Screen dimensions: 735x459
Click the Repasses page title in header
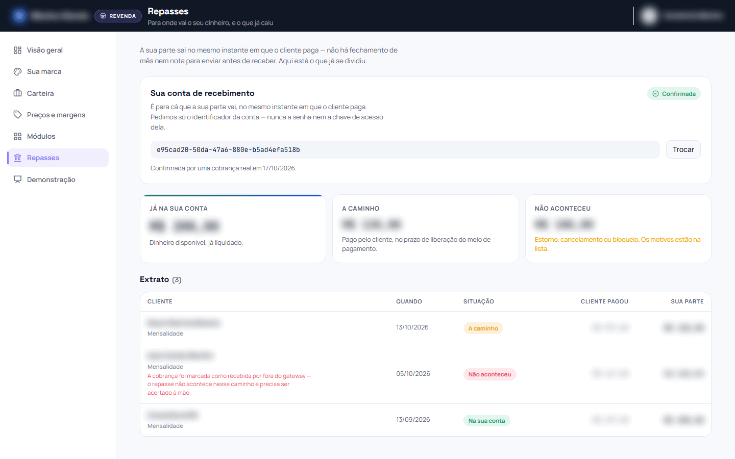pos(168,11)
